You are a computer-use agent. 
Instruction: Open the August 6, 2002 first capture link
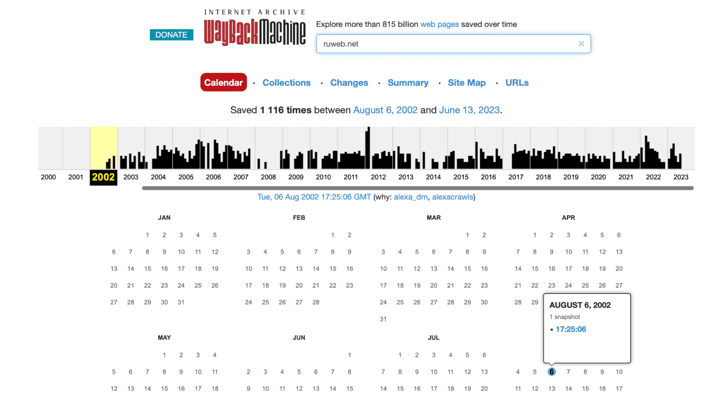385,110
